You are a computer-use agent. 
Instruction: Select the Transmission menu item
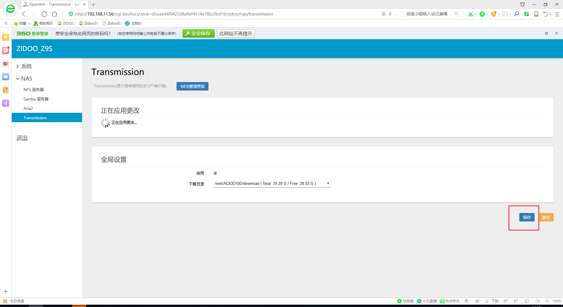(x=47, y=117)
